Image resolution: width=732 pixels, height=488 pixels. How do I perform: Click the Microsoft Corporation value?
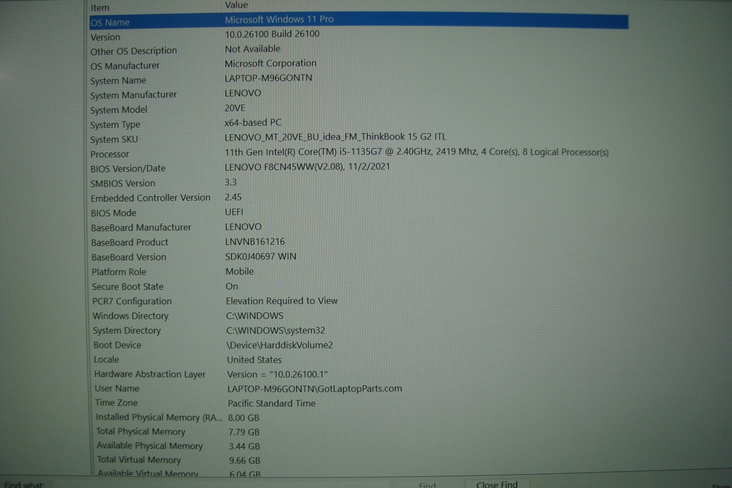click(x=270, y=63)
